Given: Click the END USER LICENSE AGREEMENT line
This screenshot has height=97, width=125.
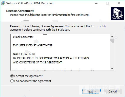Looking at the screenshot, I should click(x=33, y=45).
